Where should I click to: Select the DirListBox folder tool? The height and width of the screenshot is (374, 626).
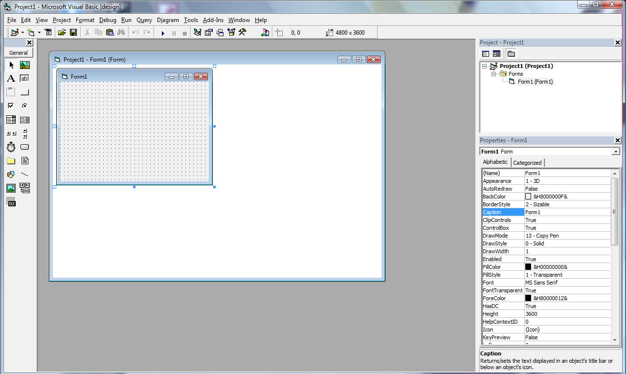click(11, 161)
